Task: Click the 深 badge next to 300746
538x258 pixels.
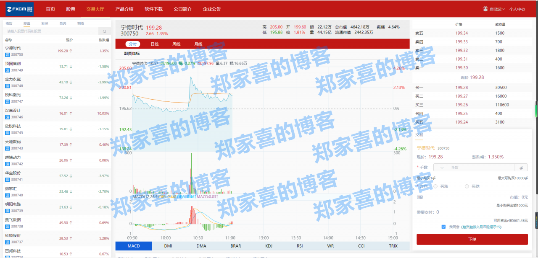Action: coord(7,117)
